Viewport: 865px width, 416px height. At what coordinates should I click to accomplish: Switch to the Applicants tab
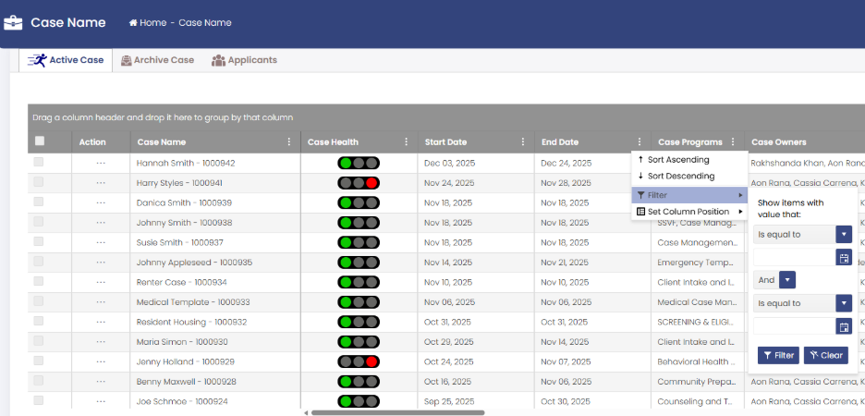[x=244, y=60]
